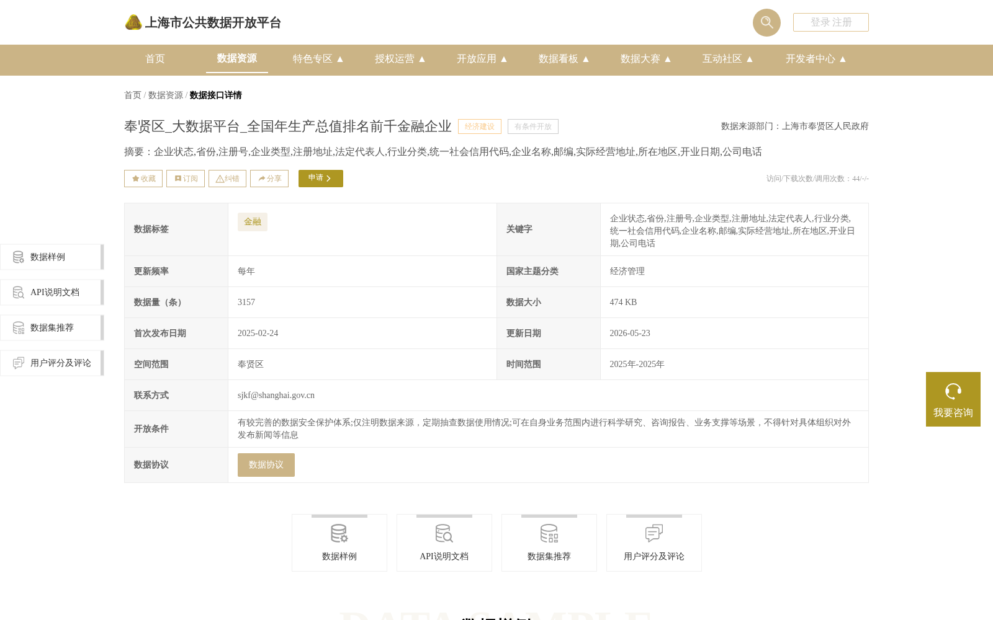Click the star icon on 收藏
This screenshot has height=620, width=993.
pos(135,179)
